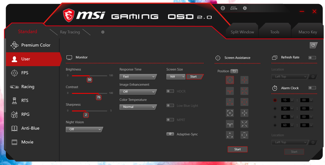Open the Image Enhancement dropdown

coord(138,92)
